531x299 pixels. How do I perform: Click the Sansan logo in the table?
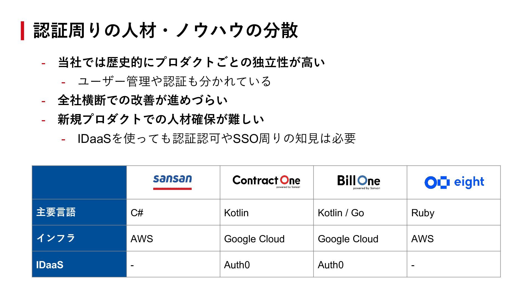[x=172, y=181]
